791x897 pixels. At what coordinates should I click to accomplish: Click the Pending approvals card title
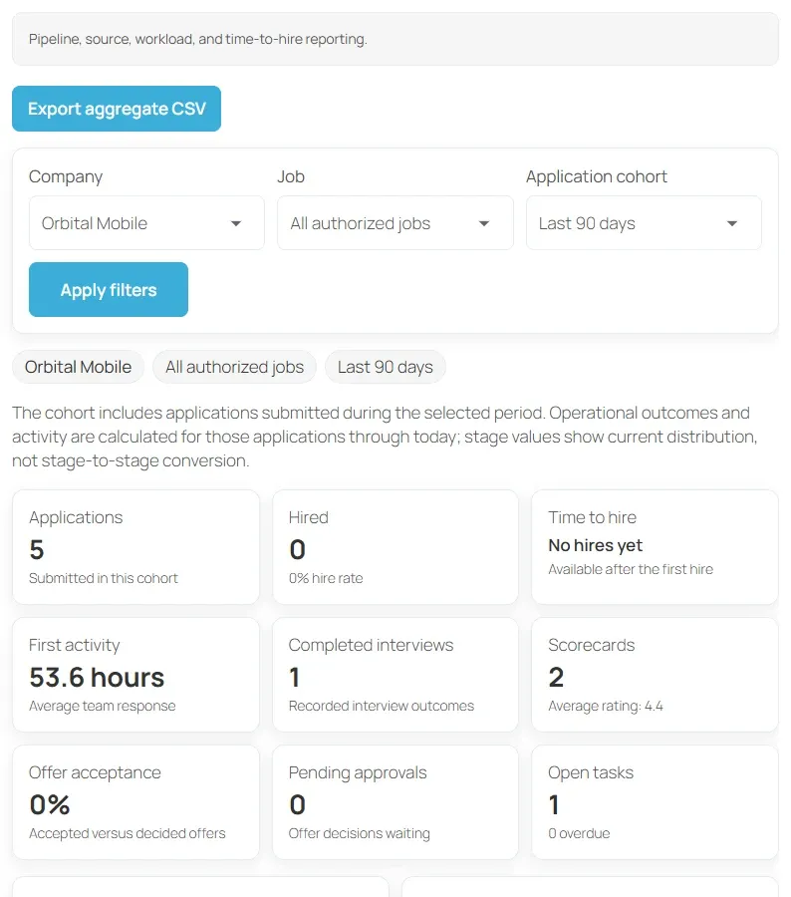click(358, 772)
